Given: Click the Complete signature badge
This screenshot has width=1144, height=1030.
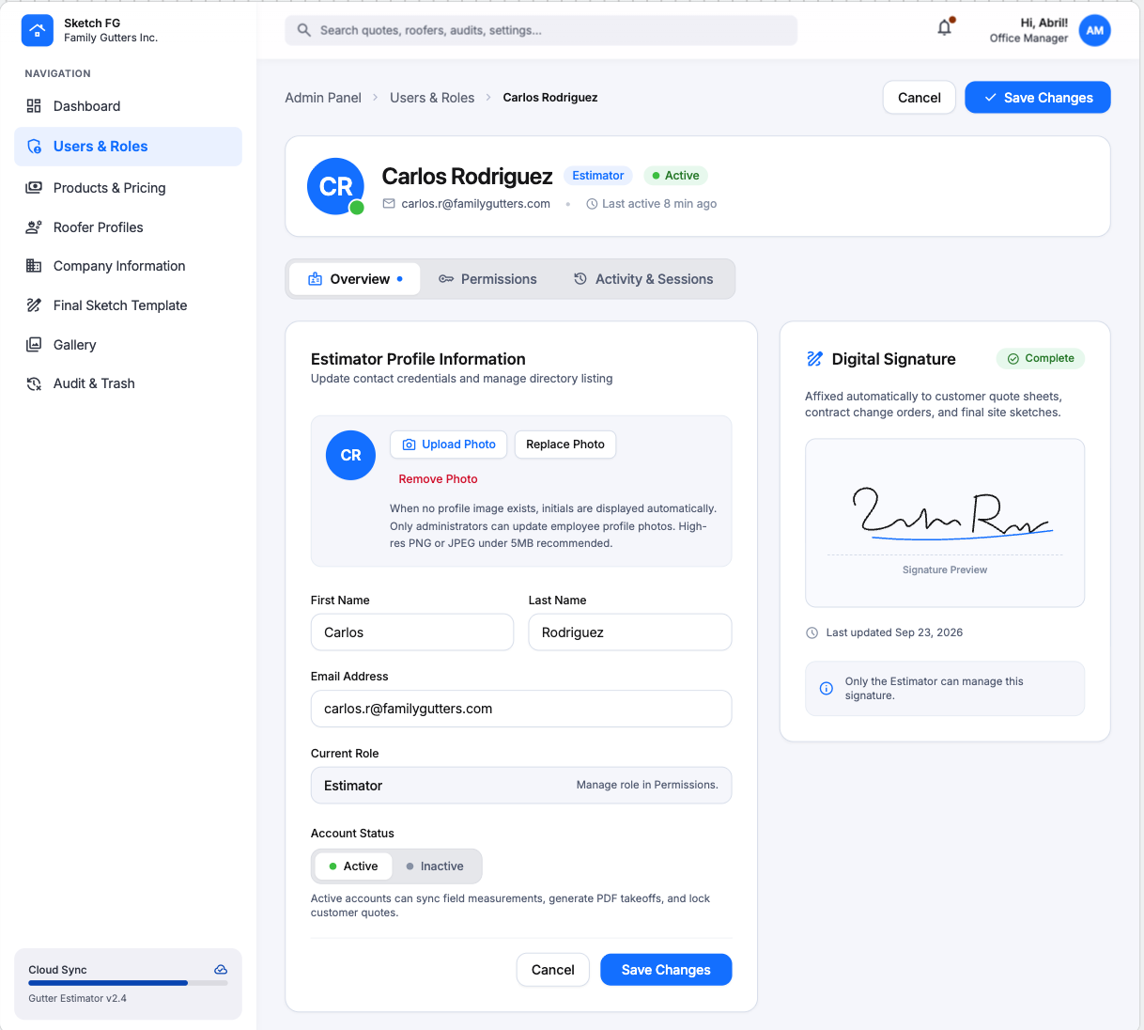Looking at the screenshot, I should [1041, 358].
